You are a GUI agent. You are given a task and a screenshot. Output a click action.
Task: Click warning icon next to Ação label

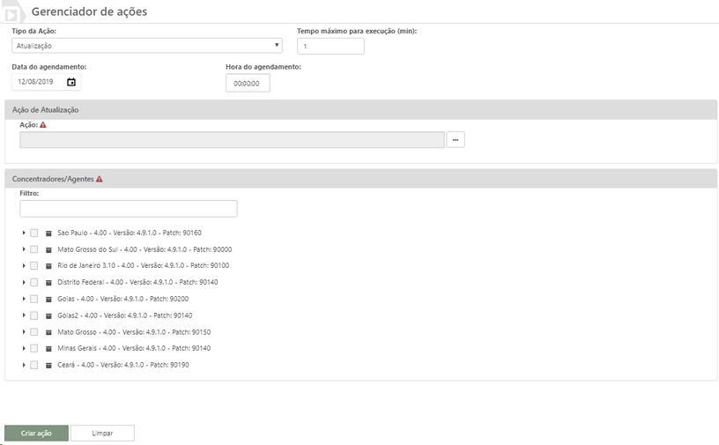pos(43,125)
